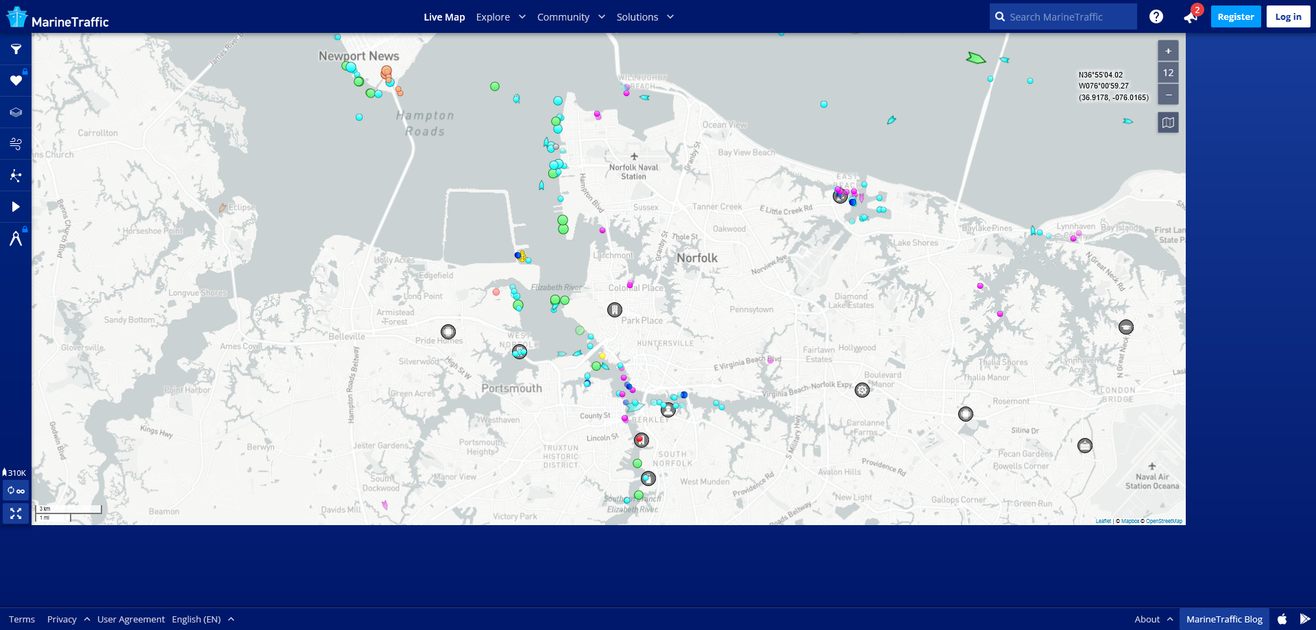Click the marker above Silina Dr
Viewport: 1316px width, 630px height.
[x=966, y=413]
